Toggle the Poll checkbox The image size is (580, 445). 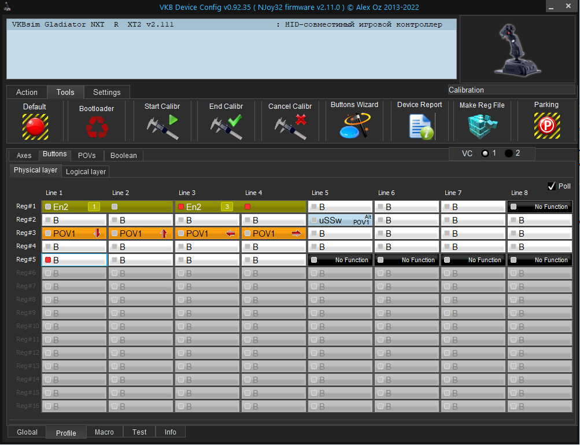(551, 186)
